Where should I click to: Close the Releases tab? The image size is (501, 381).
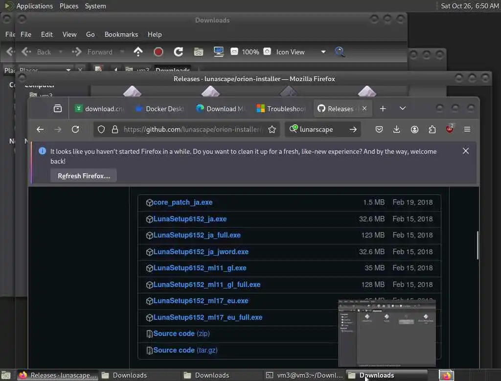click(364, 108)
